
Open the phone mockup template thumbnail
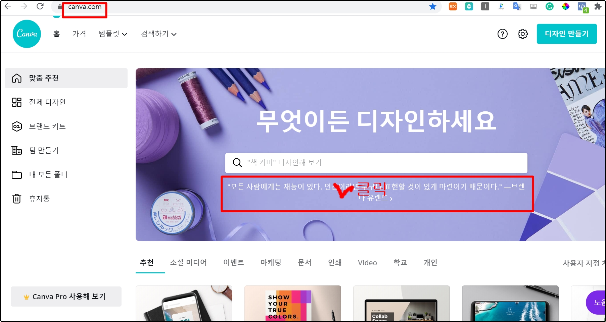184,303
